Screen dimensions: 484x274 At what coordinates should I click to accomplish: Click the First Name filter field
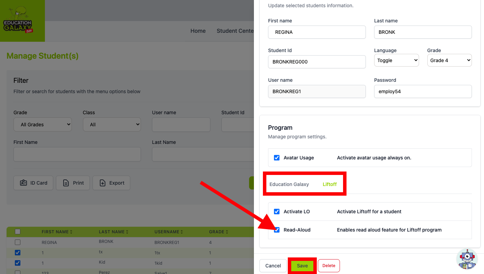(x=77, y=154)
